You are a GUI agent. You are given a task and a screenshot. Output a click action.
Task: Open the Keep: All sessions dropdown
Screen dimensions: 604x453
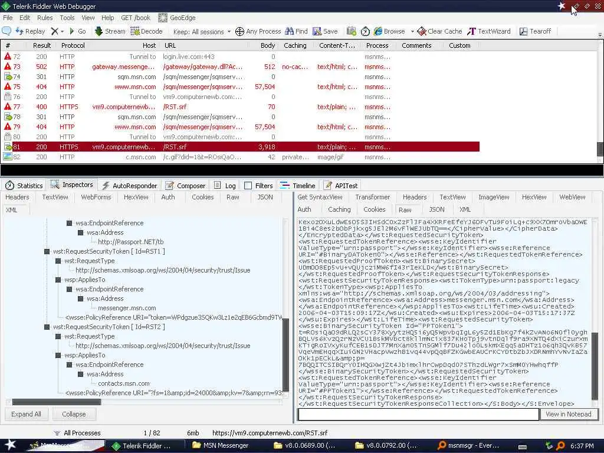(x=202, y=32)
